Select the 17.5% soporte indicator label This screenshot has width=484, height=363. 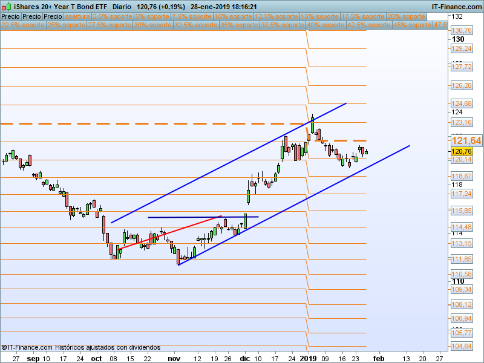[x=362, y=16]
